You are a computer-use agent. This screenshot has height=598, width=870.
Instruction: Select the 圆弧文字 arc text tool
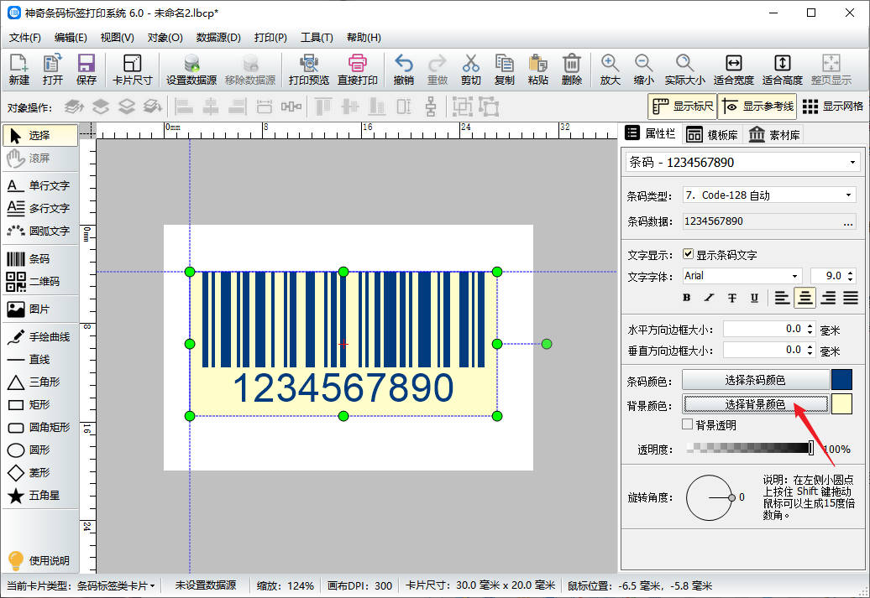tap(40, 231)
